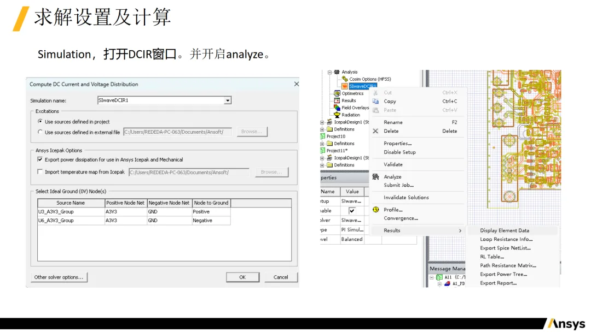Open Results submenu arrow in context menu
The height and width of the screenshot is (332, 591).
[x=460, y=230]
